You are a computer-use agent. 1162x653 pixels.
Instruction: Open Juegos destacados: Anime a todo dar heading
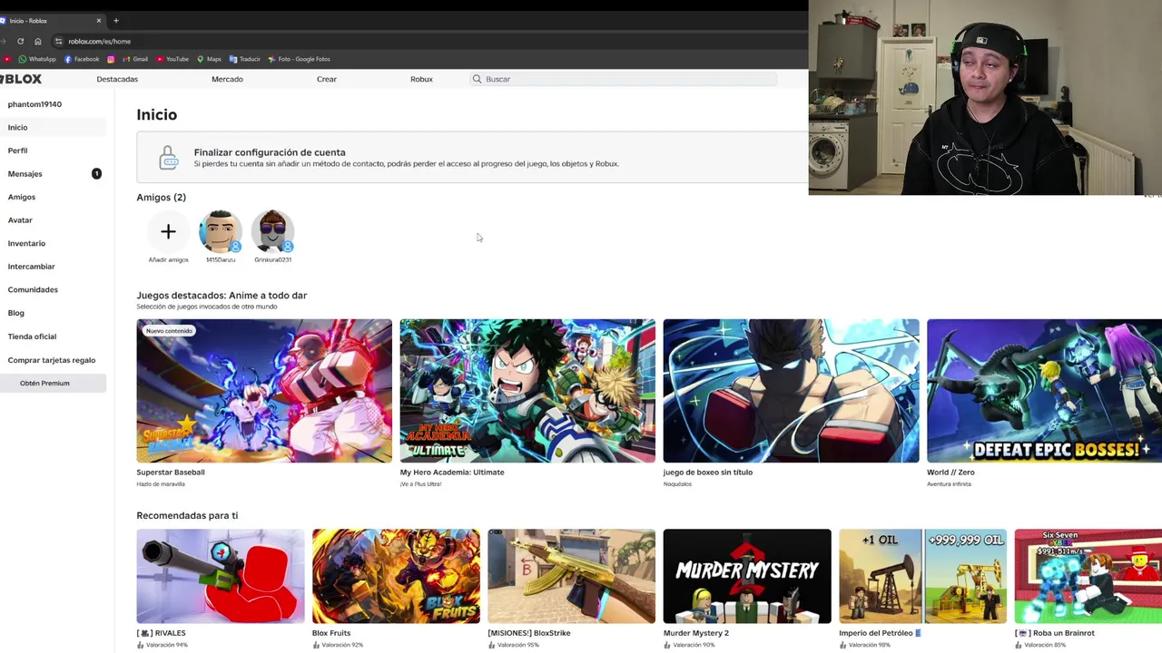(x=222, y=295)
